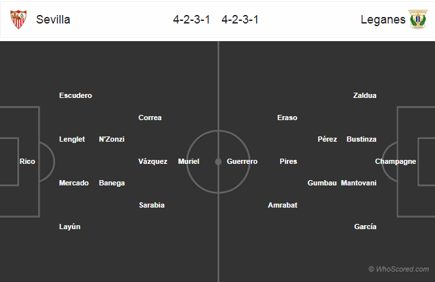Select Mantovani in Leganes's defence
This screenshot has height=282, width=435.
359,183
